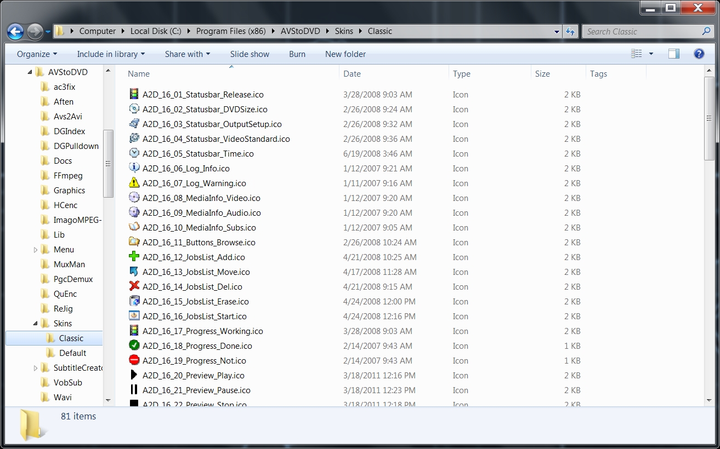Sort files by the Date column header
Image resolution: width=720 pixels, height=449 pixels.
point(394,74)
